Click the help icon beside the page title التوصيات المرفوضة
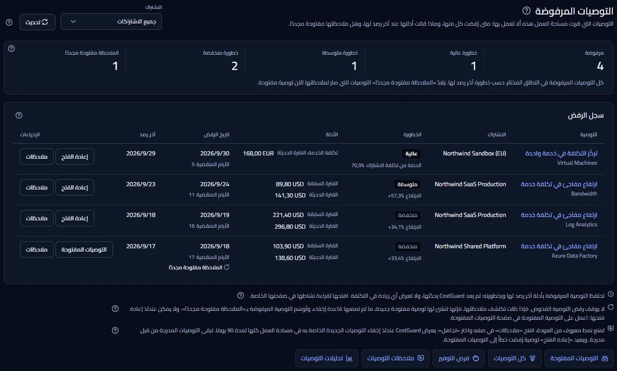This screenshot has width=617, height=371. [526, 10]
